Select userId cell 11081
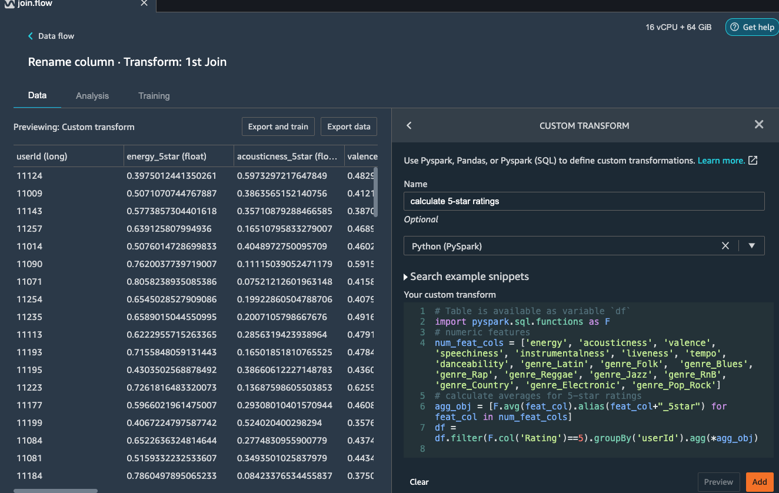The image size is (779, 493). [x=29, y=458]
